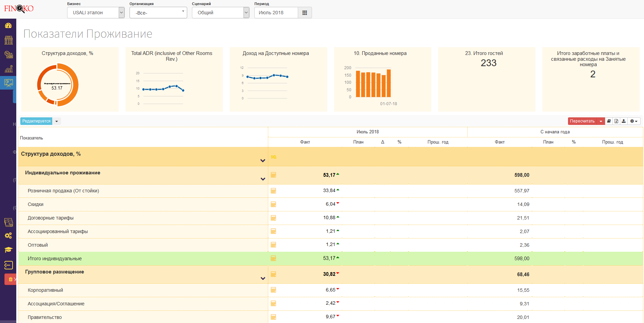The width and height of the screenshot is (644, 323).
Task: Click the Итого заработные платы card
Action: click(591, 79)
